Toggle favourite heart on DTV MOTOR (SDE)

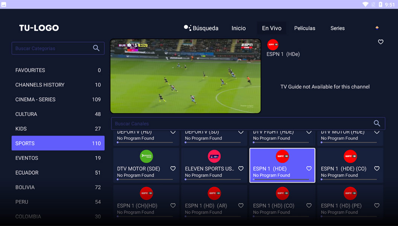click(173, 168)
